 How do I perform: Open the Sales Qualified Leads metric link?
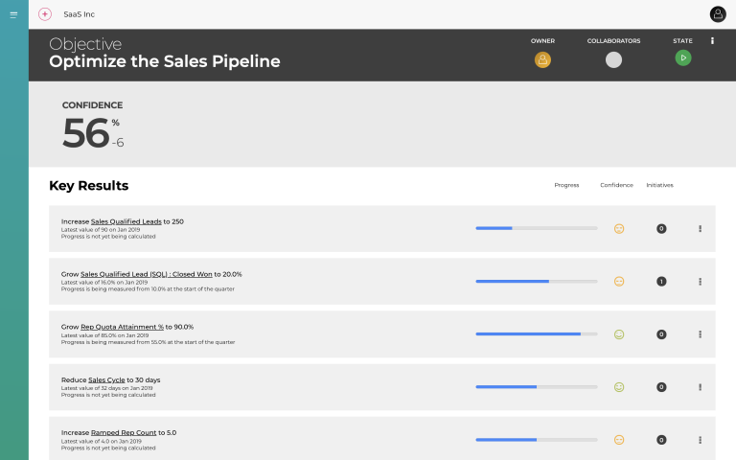click(x=126, y=221)
